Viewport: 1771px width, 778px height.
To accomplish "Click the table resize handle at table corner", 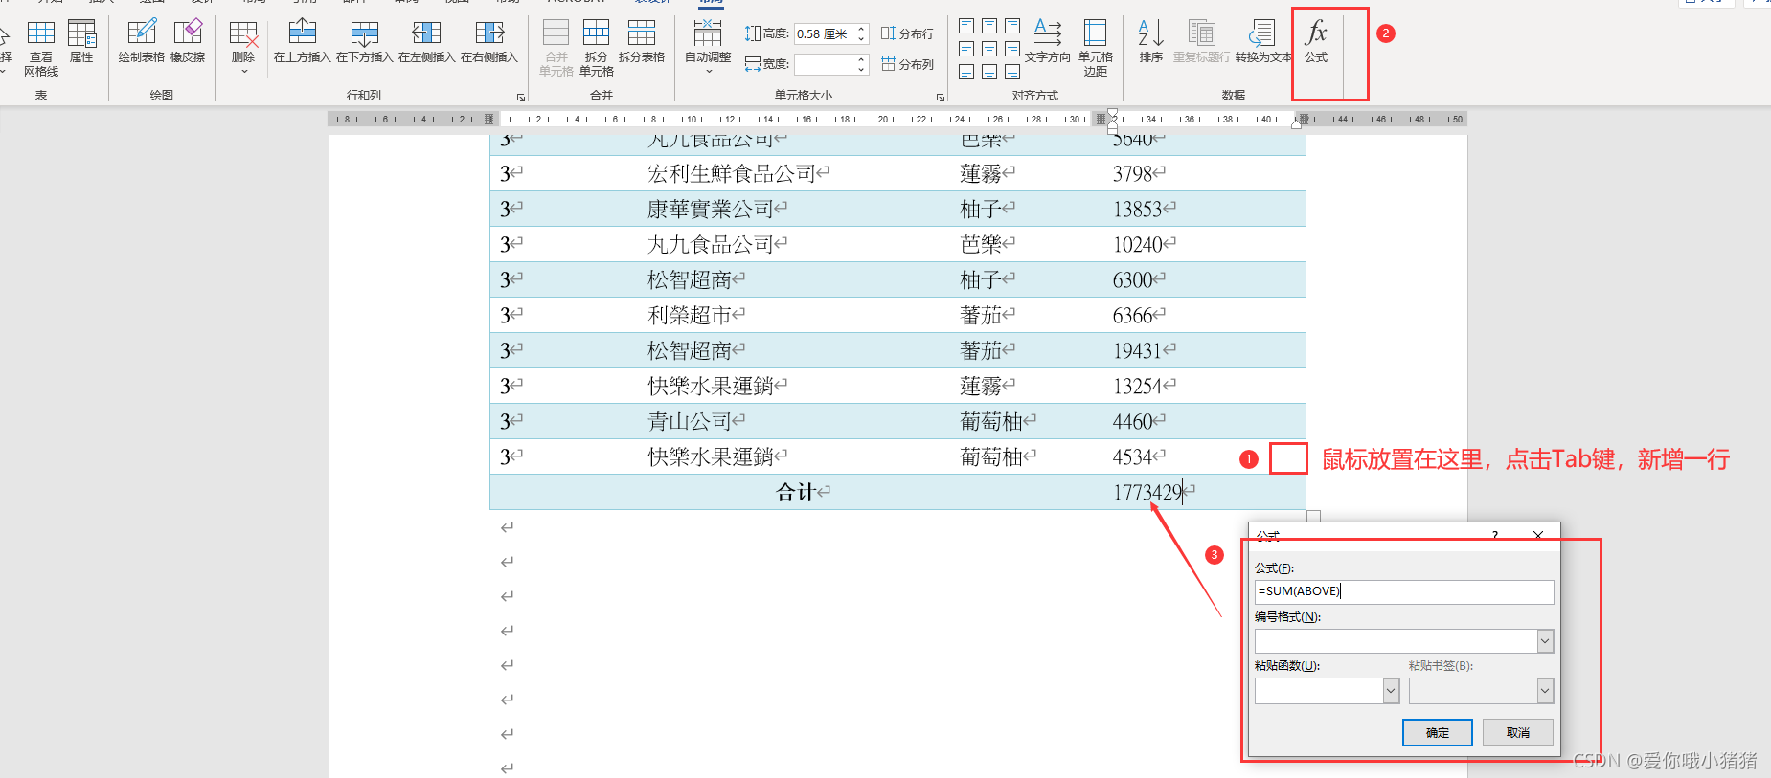I will (1313, 517).
